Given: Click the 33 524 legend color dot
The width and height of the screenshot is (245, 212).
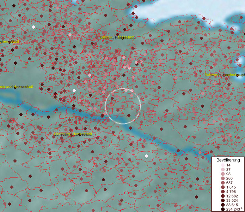Looking at the screenshot, I should 222,200.
